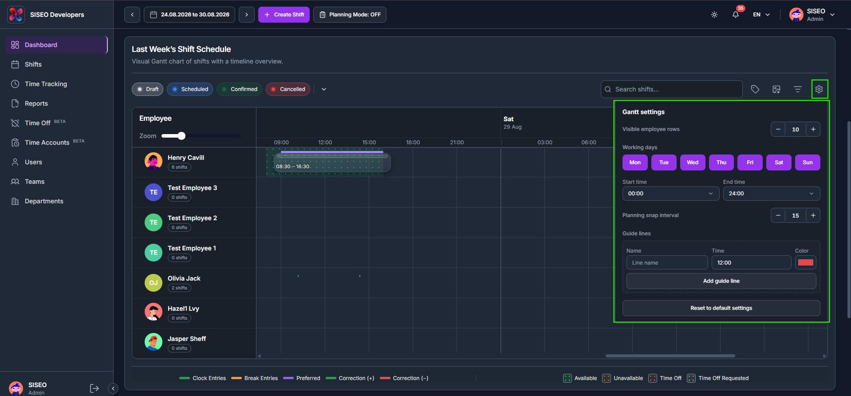
Task: Toggle Sat working day
Action: point(779,162)
